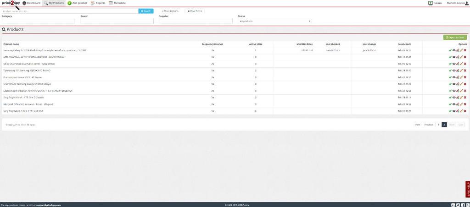Click the red X for Sony Playstation 4 Slim 2nd DS4
470x207 pixels.
coord(465,111)
